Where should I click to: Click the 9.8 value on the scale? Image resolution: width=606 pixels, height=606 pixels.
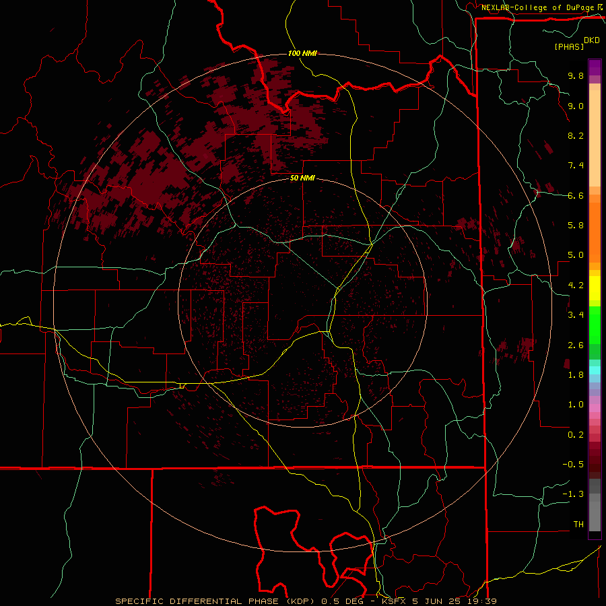(576, 75)
